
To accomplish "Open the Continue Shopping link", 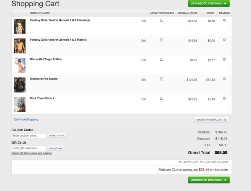I will click(x=26, y=119).
